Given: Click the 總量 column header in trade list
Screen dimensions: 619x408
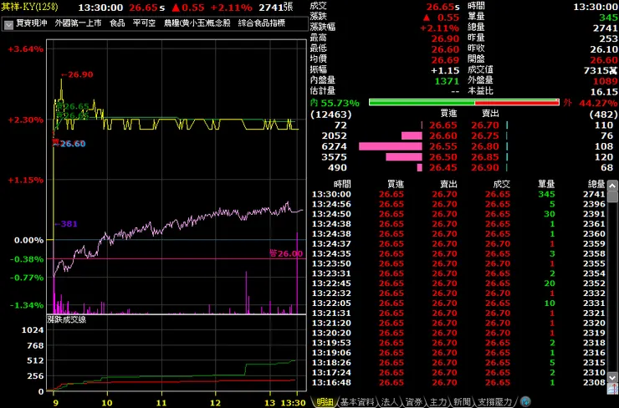Looking at the screenshot, I should pos(596,184).
